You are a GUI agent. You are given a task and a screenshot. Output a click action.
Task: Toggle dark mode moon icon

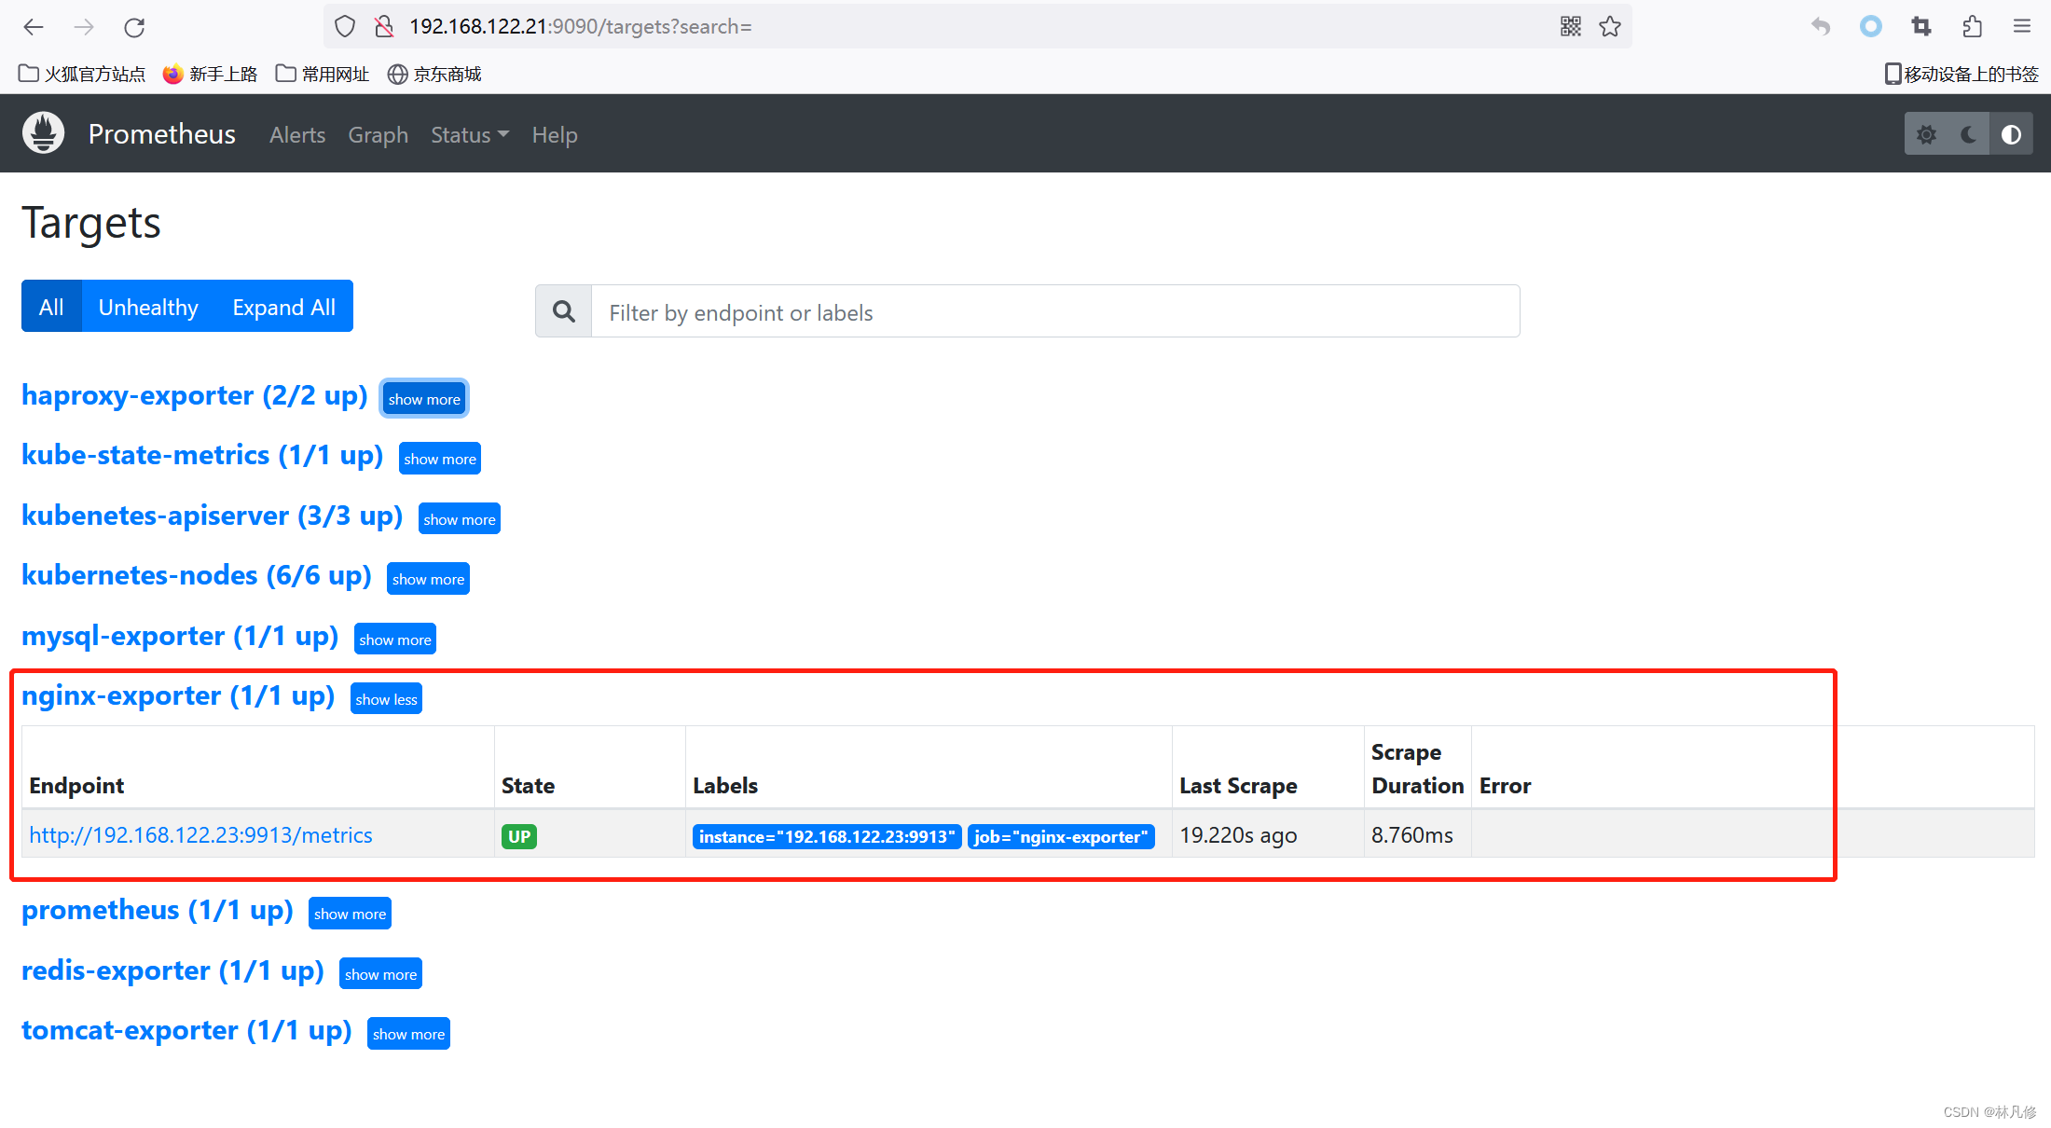[x=1969, y=135]
